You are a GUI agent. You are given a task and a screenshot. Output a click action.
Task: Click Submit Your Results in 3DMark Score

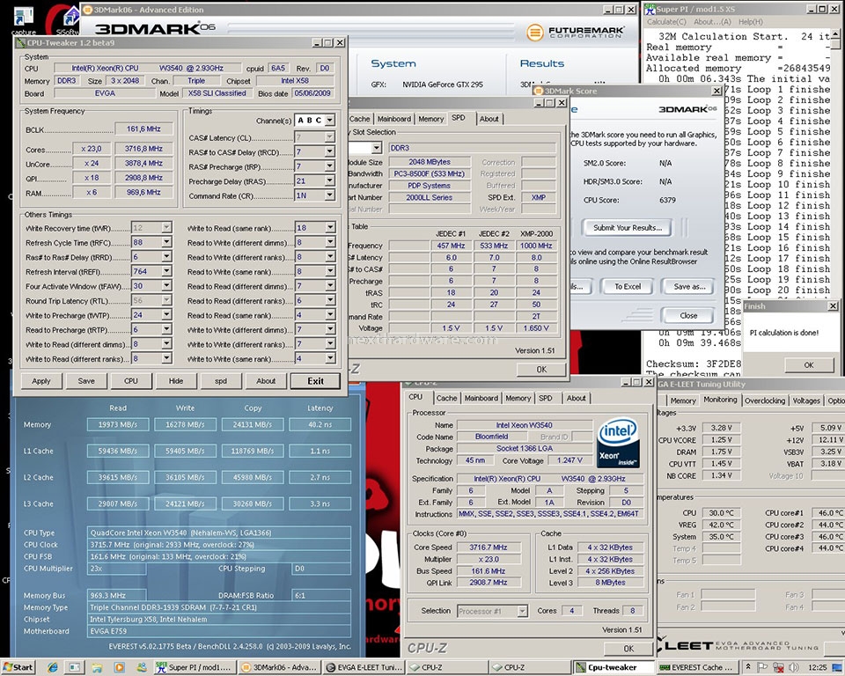[x=628, y=227]
